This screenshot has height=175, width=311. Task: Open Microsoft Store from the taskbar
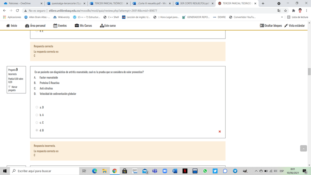125,171
